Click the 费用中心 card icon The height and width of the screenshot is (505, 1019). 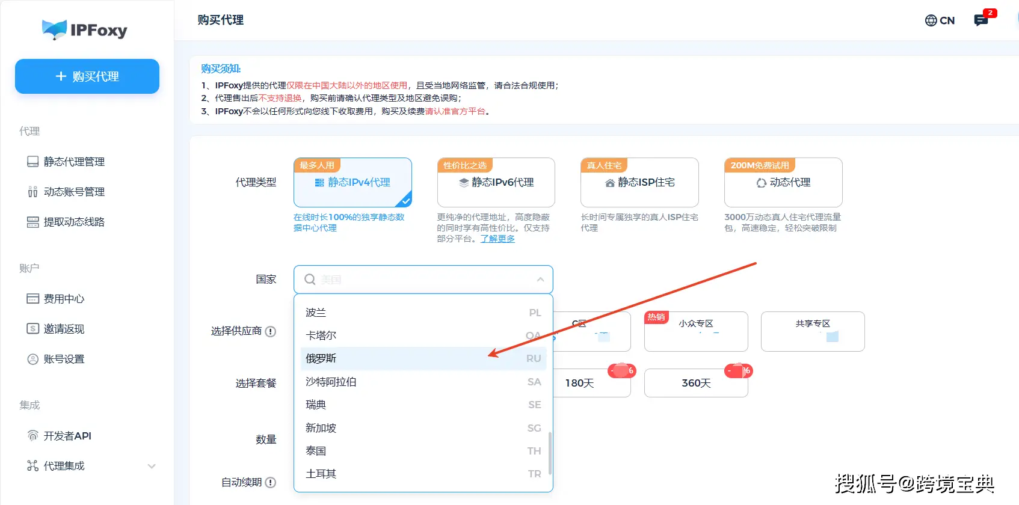32,299
